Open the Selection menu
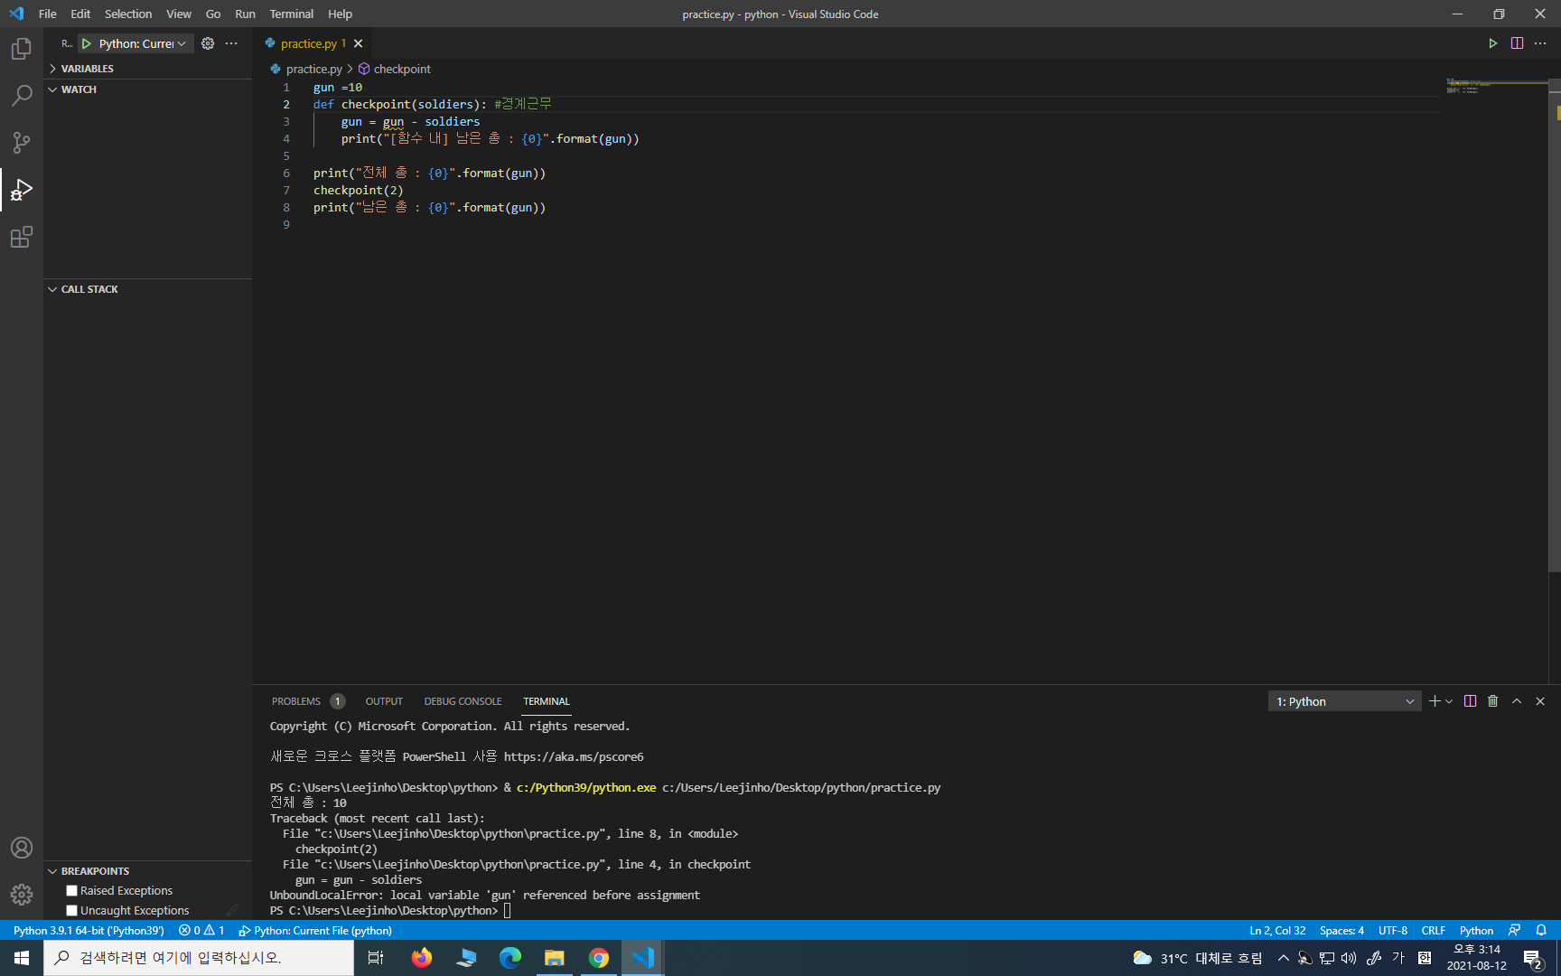Image resolution: width=1561 pixels, height=976 pixels. tap(128, 14)
